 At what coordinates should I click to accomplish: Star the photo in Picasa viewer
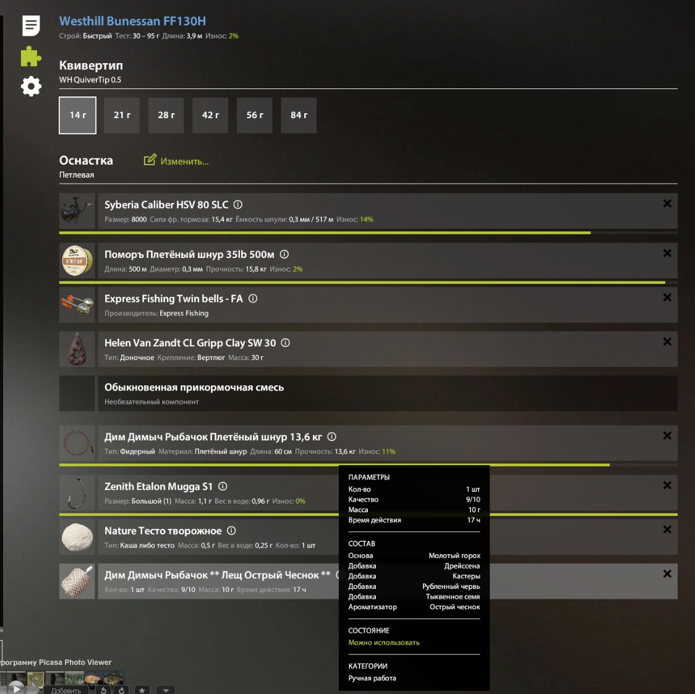(142, 690)
